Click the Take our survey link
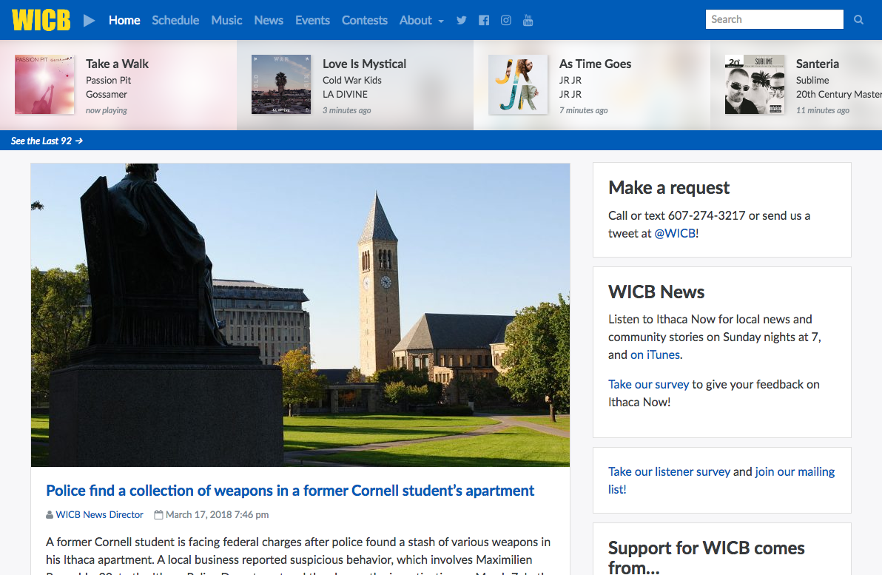 click(649, 384)
